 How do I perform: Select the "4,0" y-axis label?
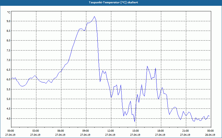pos(9,118)
